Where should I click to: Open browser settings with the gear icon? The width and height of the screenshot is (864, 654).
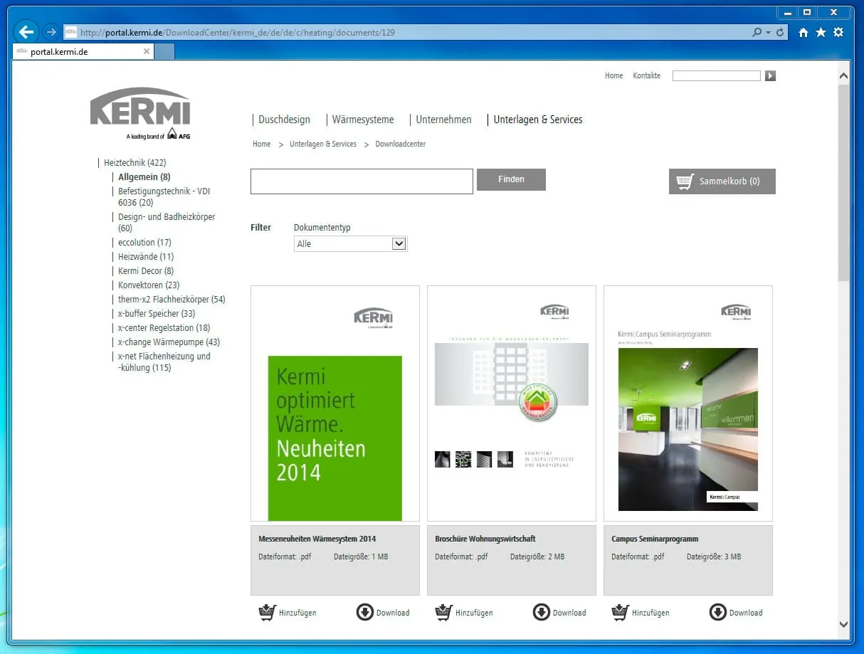[838, 32]
